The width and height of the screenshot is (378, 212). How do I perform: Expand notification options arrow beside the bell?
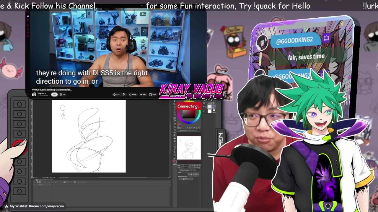click(x=64, y=95)
